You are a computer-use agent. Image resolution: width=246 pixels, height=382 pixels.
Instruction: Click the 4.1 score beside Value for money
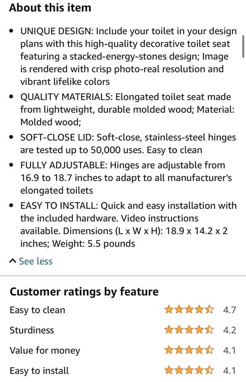coord(230,351)
